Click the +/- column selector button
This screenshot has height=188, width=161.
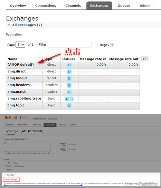145,59
